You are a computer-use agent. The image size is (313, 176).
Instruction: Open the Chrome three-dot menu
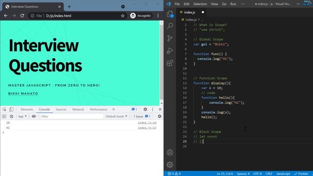click(158, 16)
